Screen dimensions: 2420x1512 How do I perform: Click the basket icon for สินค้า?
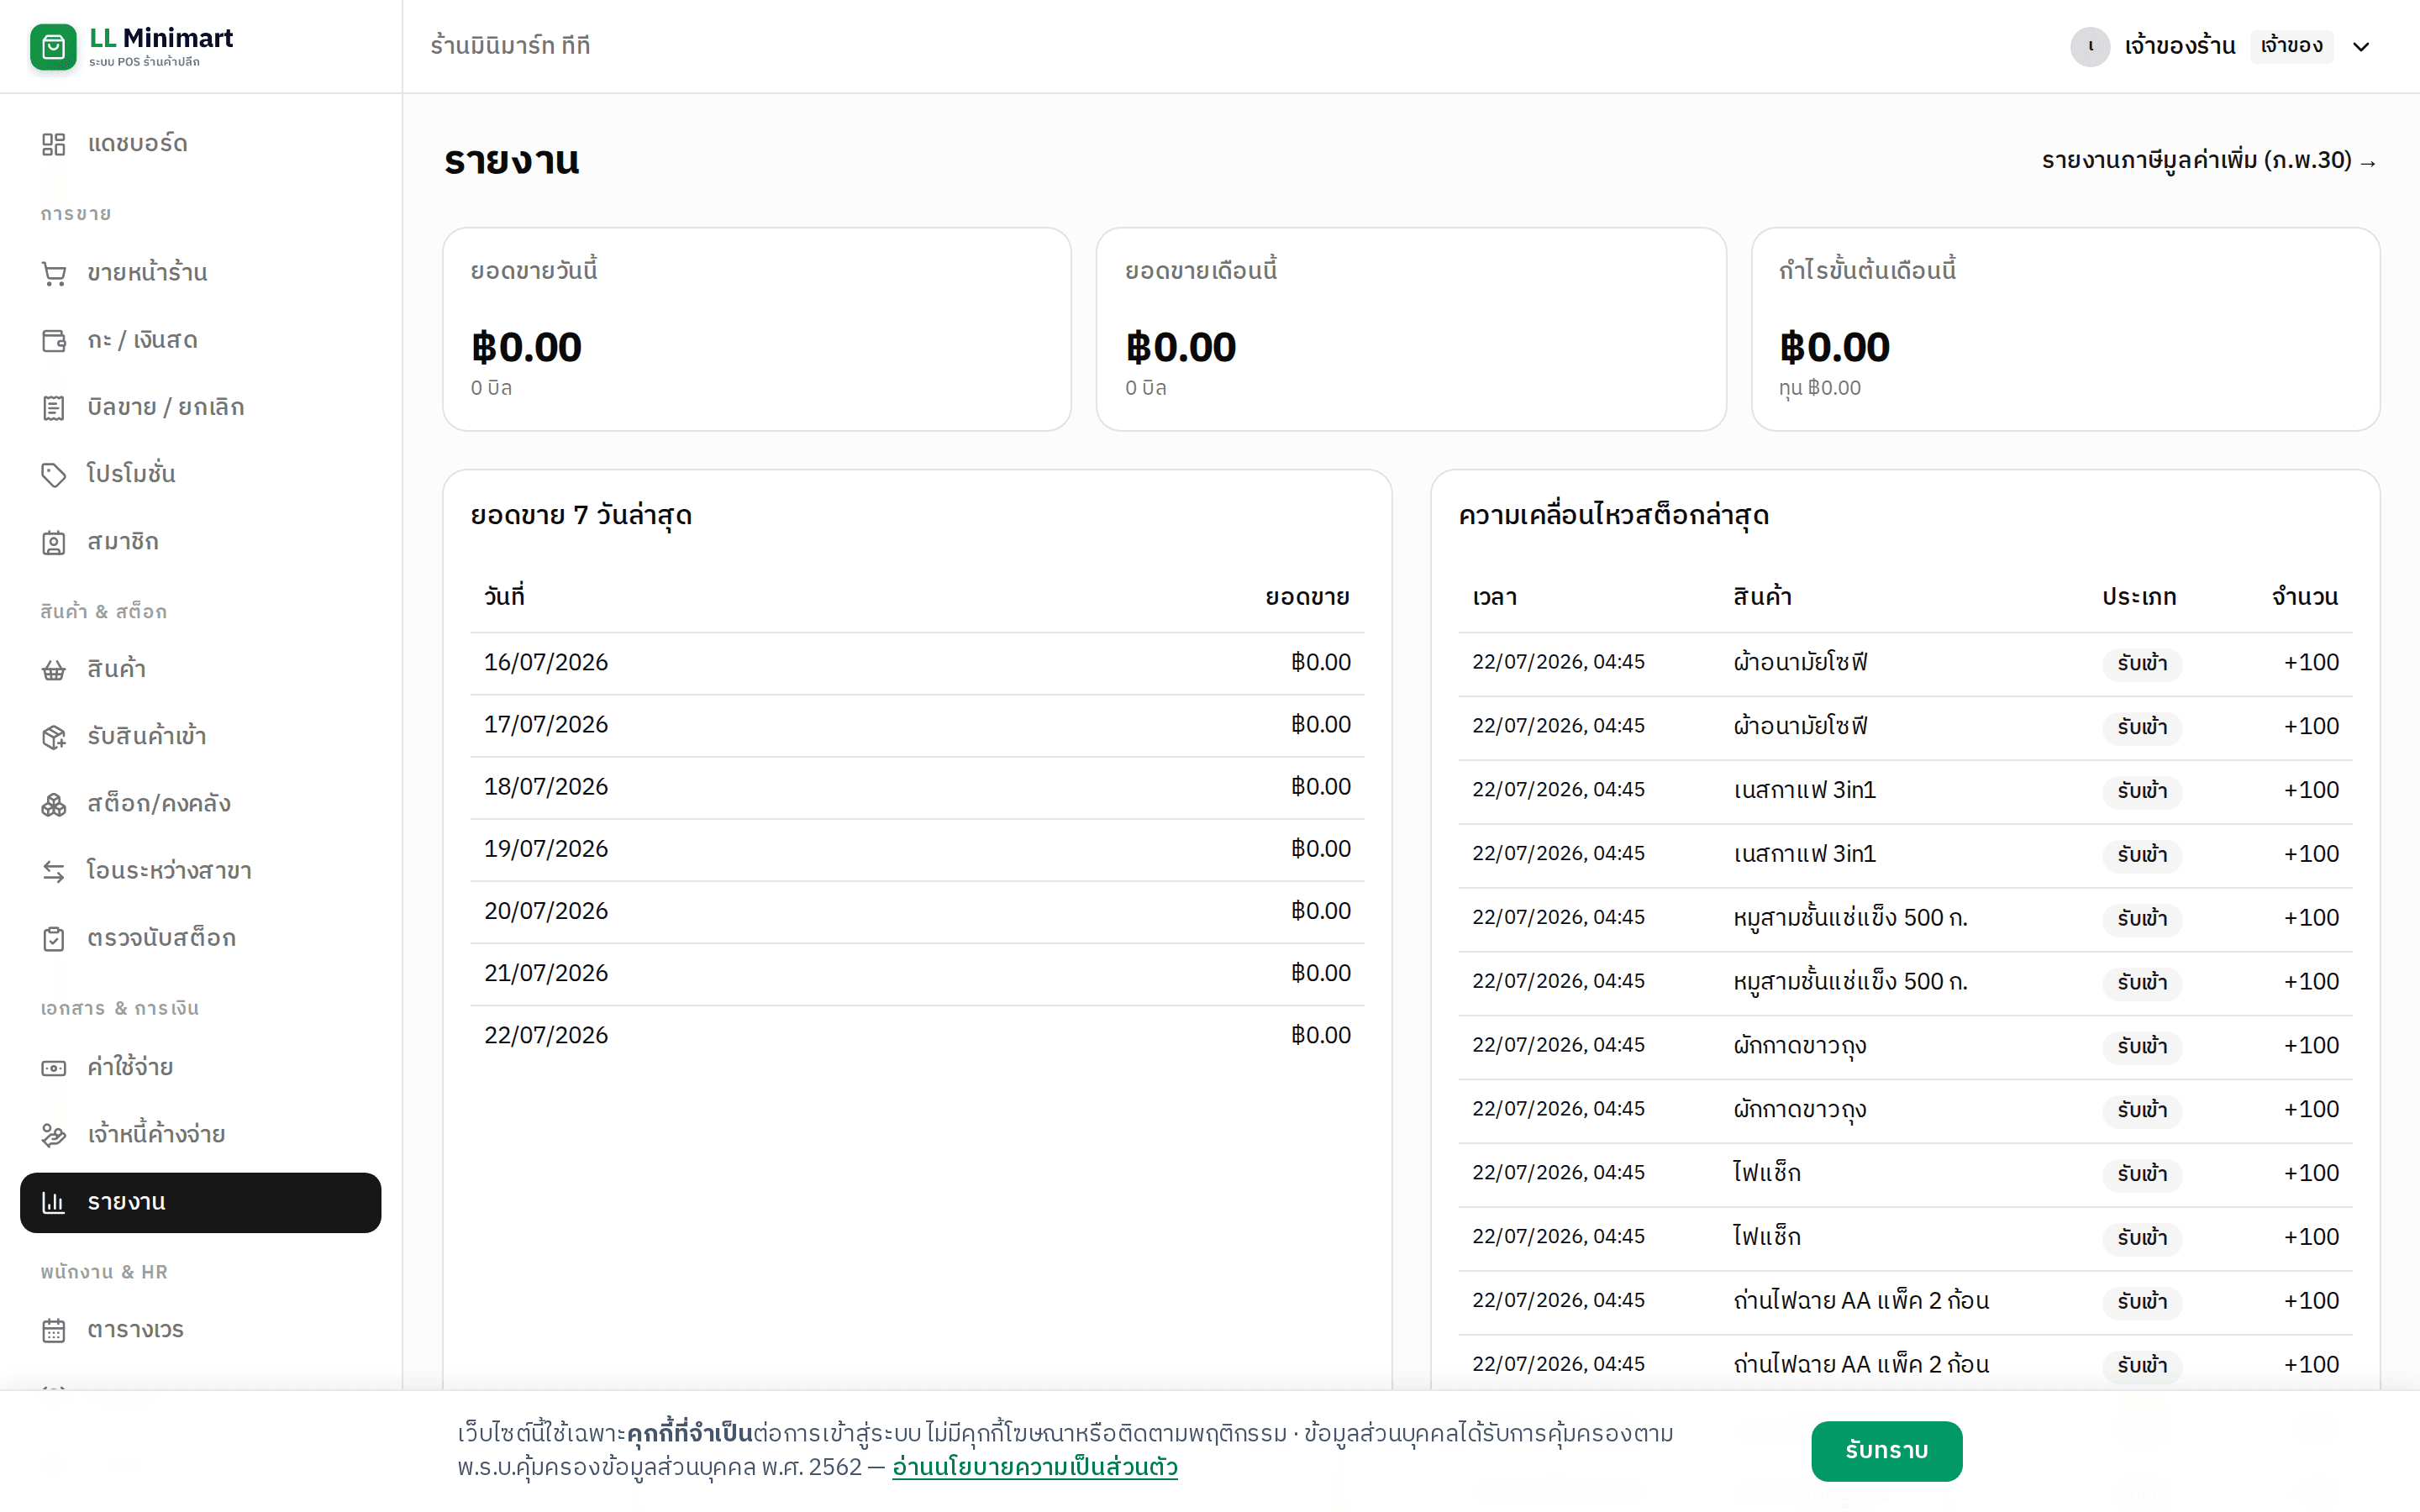pyautogui.click(x=54, y=669)
